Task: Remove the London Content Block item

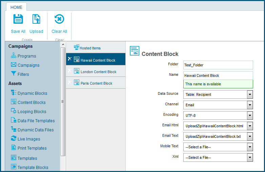Action: click(69, 71)
